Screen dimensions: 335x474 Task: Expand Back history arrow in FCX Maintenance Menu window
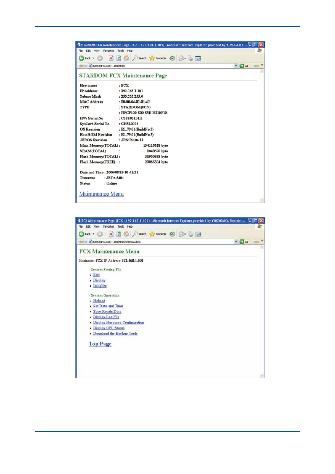click(93, 234)
